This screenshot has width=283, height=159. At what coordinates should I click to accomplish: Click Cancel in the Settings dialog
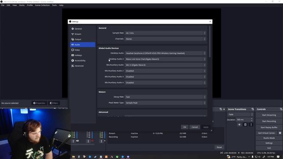point(195,127)
